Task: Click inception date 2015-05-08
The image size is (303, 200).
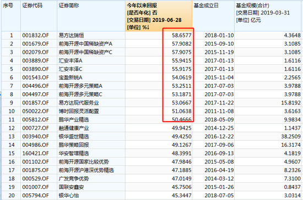Action: coord(219,162)
